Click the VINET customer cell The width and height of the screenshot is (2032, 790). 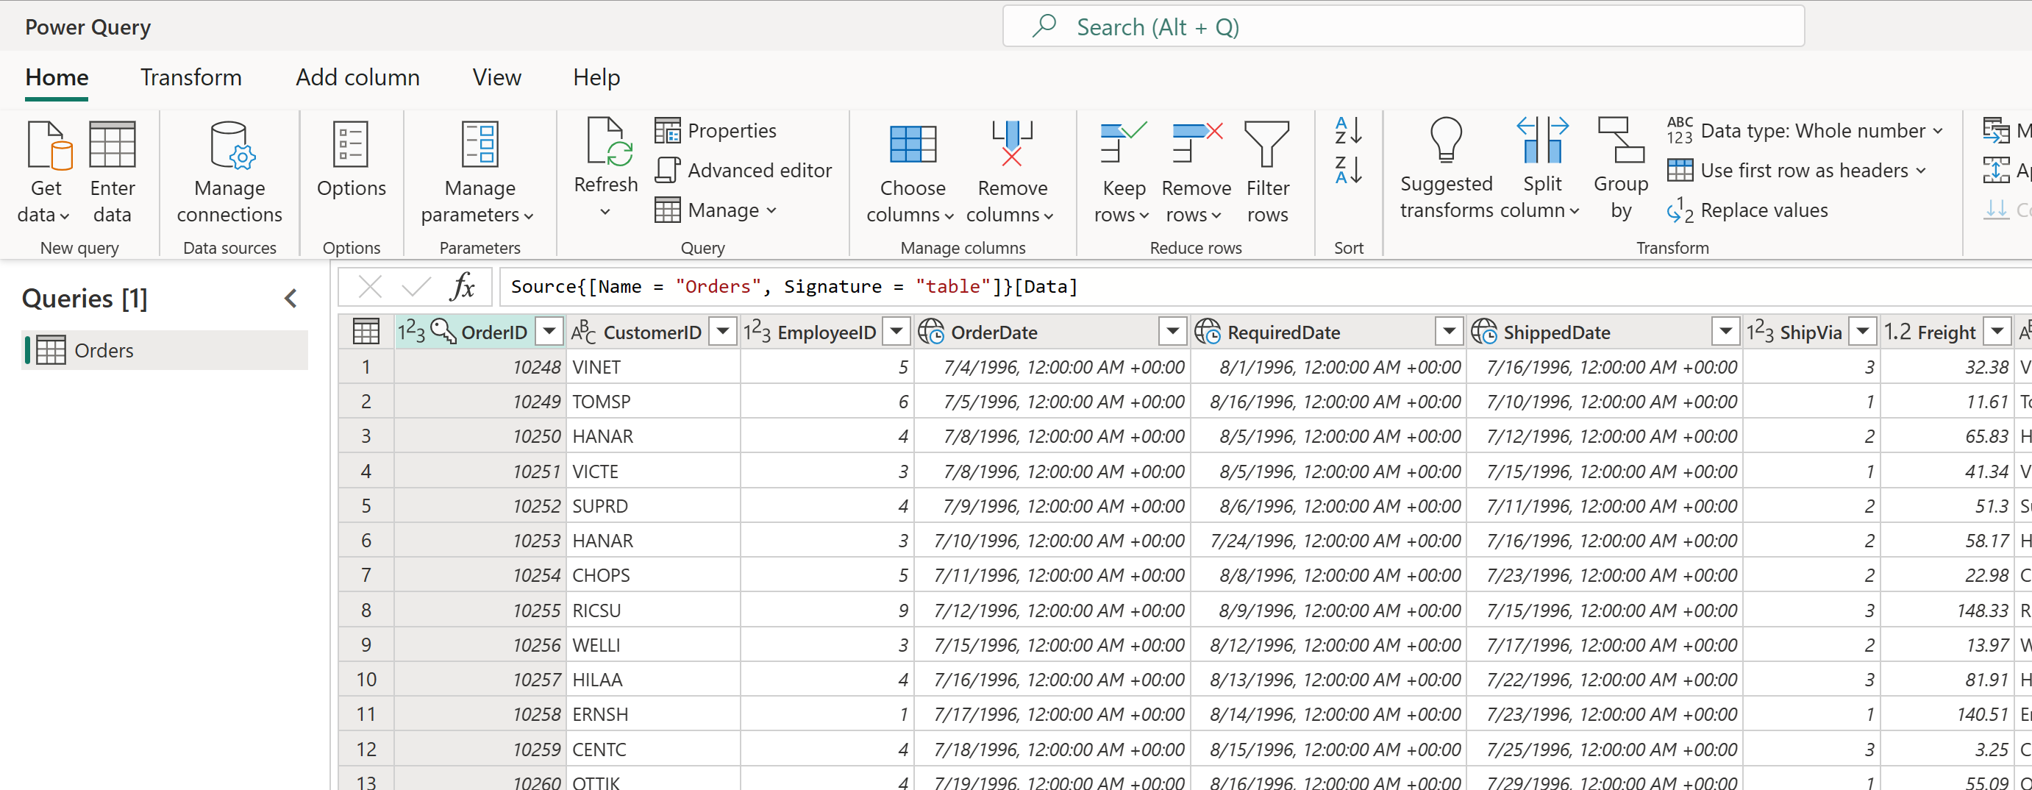653,367
